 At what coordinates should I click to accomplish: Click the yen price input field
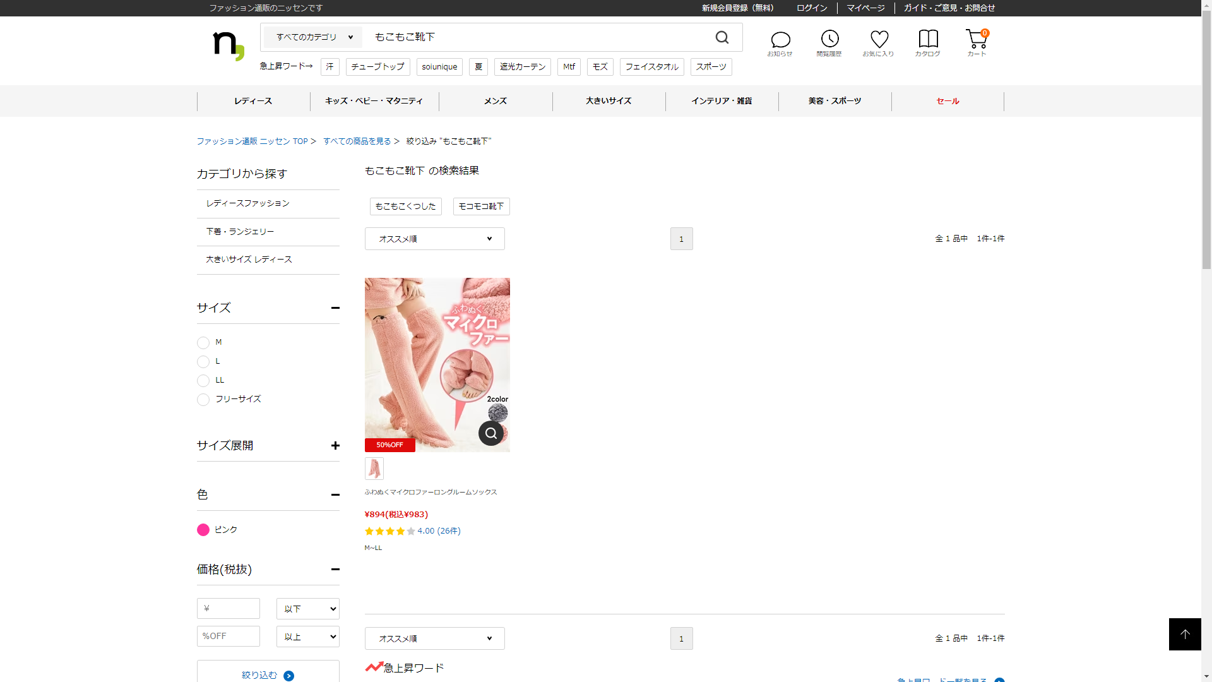[229, 609]
